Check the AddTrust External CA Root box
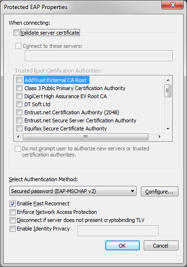Viewport: 187px width, 267px height. 19,80
